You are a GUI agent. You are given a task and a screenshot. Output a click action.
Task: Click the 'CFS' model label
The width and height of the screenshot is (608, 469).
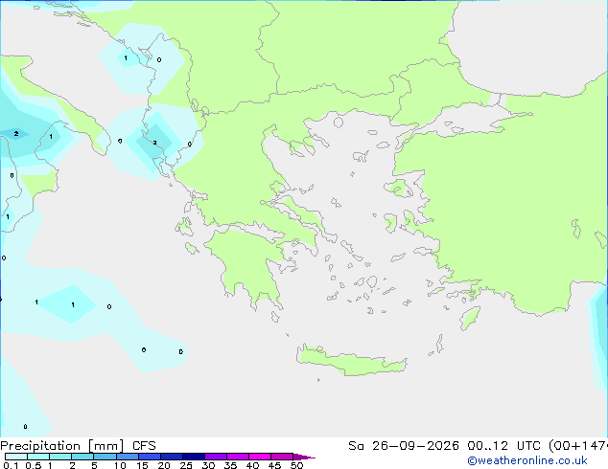pyautogui.click(x=144, y=446)
